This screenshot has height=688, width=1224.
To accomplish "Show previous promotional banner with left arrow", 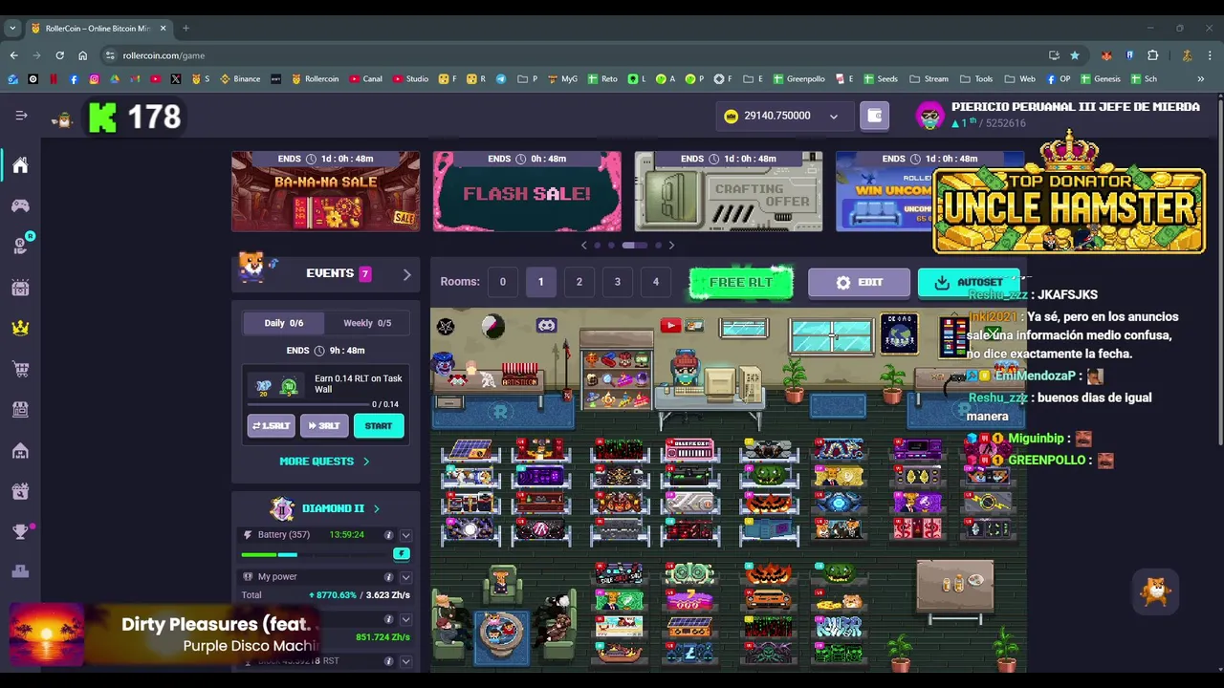I will [584, 246].
